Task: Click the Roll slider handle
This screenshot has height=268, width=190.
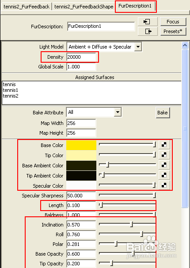Action: (141, 234)
